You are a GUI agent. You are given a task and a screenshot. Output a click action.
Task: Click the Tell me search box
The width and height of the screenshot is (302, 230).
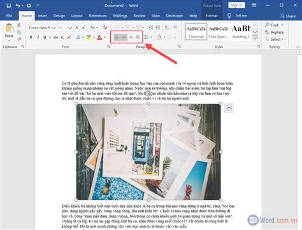(x=238, y=16)
